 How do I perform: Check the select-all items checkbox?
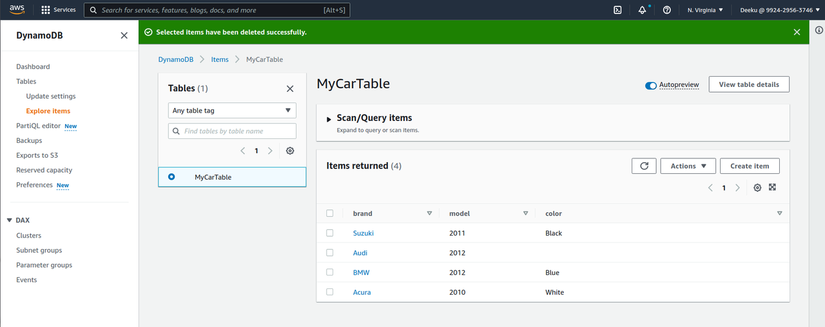pos(330,213)
